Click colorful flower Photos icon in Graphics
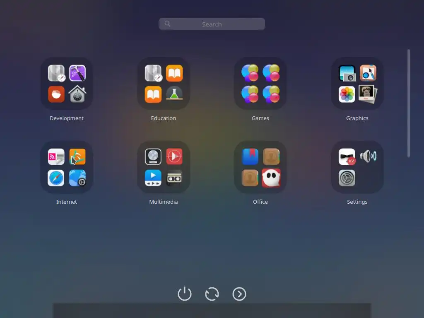 click(347, 94)
